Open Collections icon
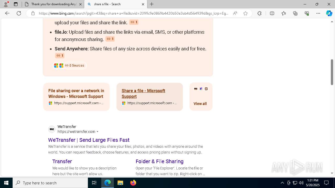Viewport: 335px width, 188px height. click(295, 13)
